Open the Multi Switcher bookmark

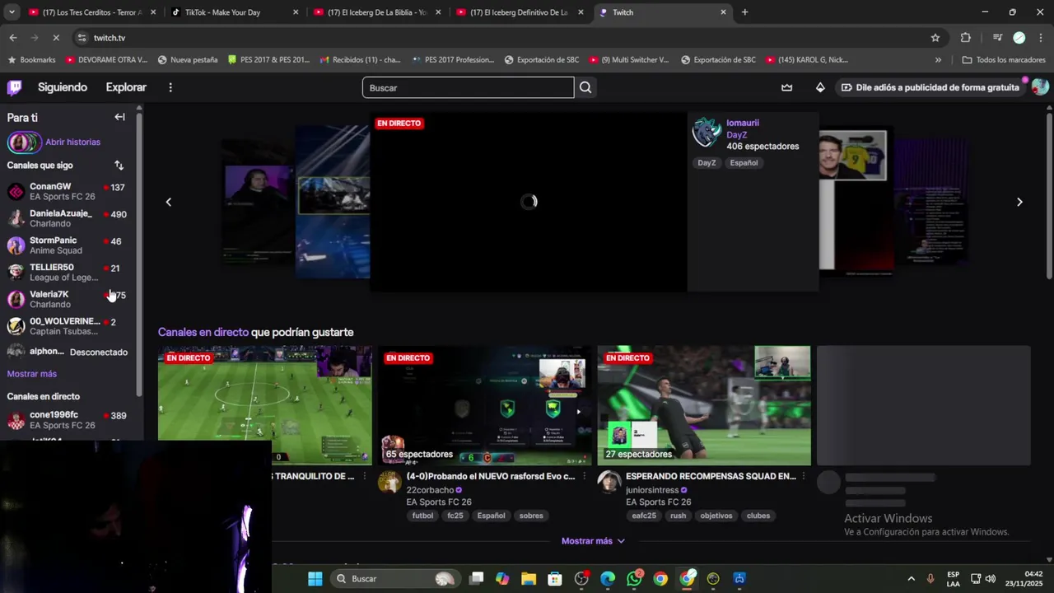click(x=629, y=60)
